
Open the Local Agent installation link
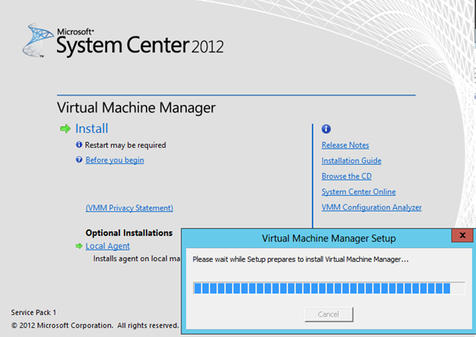coord(108,246)
